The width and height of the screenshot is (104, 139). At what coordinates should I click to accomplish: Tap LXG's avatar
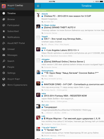[x=38, y=118]
